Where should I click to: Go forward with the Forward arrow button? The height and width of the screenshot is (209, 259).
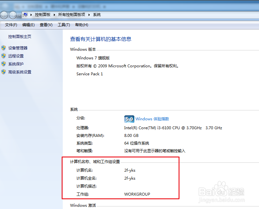[13, 15]
